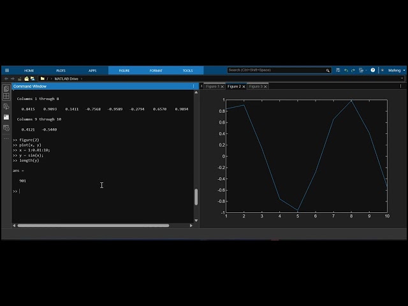Open the figure panel actions menu at the right
This screenshot has width=408, height=306.
click(400, 86)
